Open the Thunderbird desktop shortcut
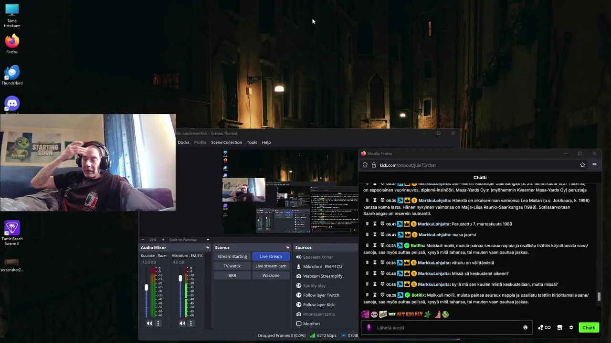Screen dimensions: 611x343 point(12,75)
